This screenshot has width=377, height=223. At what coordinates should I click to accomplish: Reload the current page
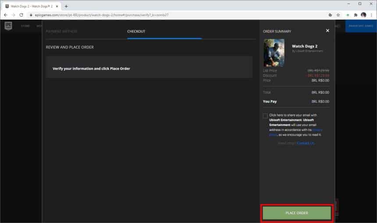click(x=21, y=15)
